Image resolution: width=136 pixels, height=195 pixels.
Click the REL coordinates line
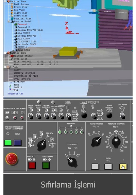click(36, 62)
